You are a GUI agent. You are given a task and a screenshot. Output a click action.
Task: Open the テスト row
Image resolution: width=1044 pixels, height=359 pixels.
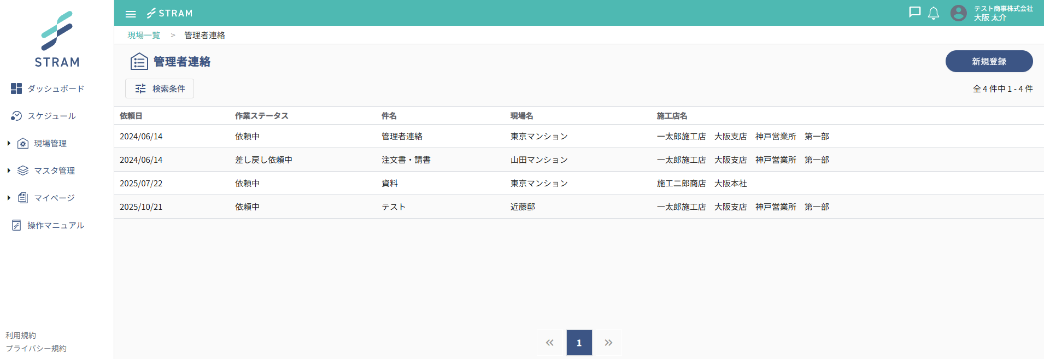(579, 207)
